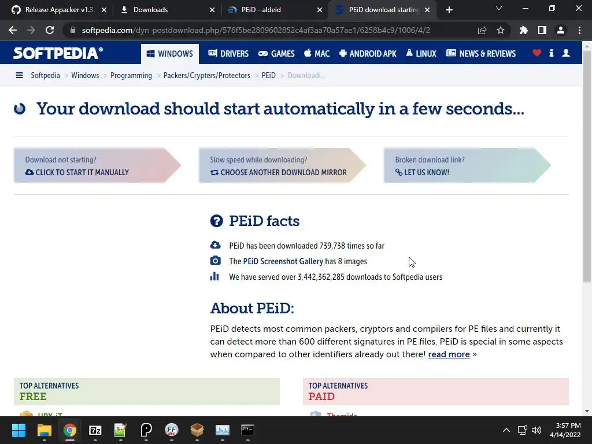
Task: Click the page vertical scrollbar
Action: tap(587, 166)
